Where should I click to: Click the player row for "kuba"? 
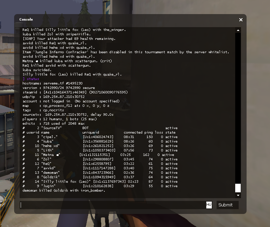click(100, 141)
